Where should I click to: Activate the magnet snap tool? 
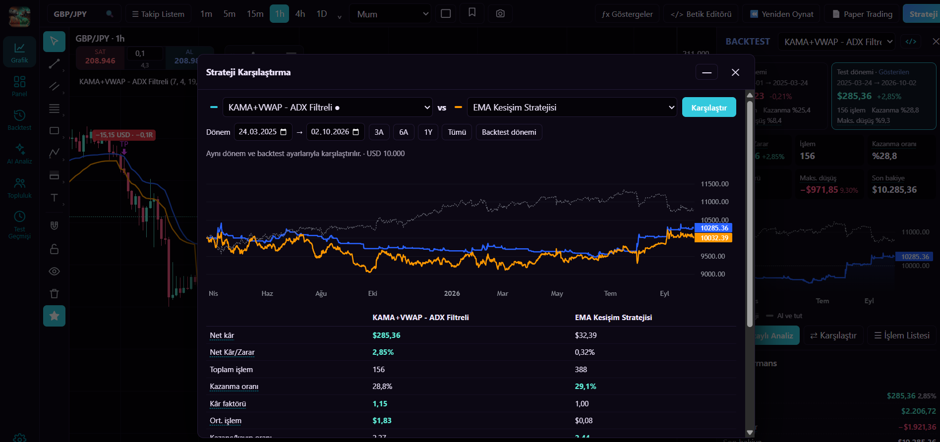[54, 225]
